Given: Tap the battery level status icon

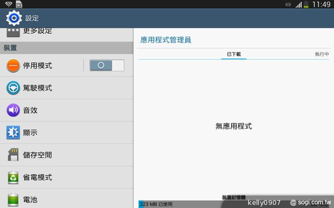Looking at the screenshot, I should tap(306, 5).
